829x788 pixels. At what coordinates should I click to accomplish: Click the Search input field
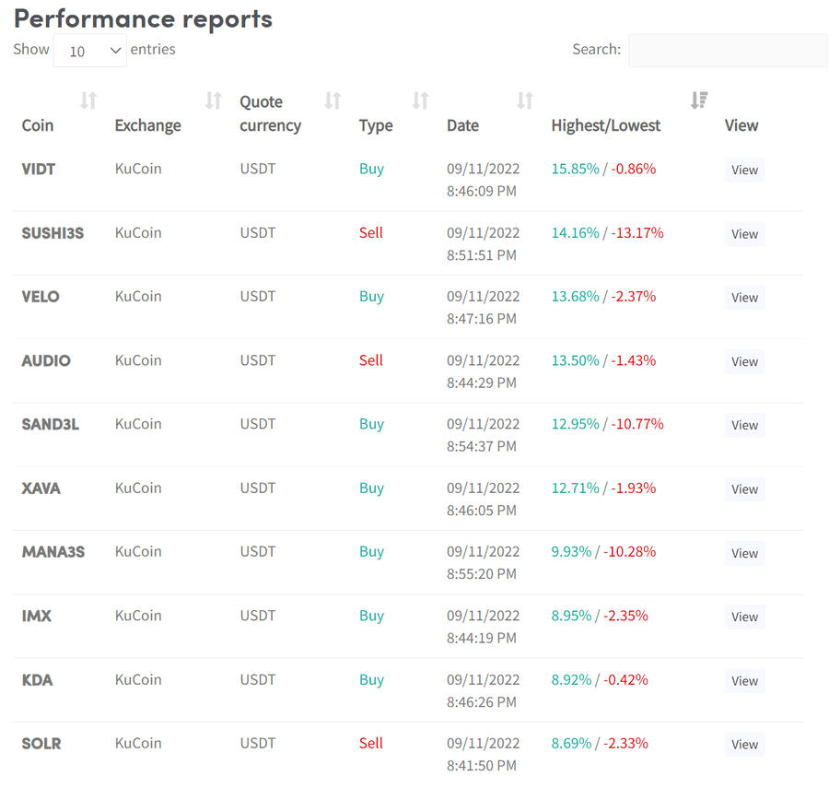(x=727, y=51)
